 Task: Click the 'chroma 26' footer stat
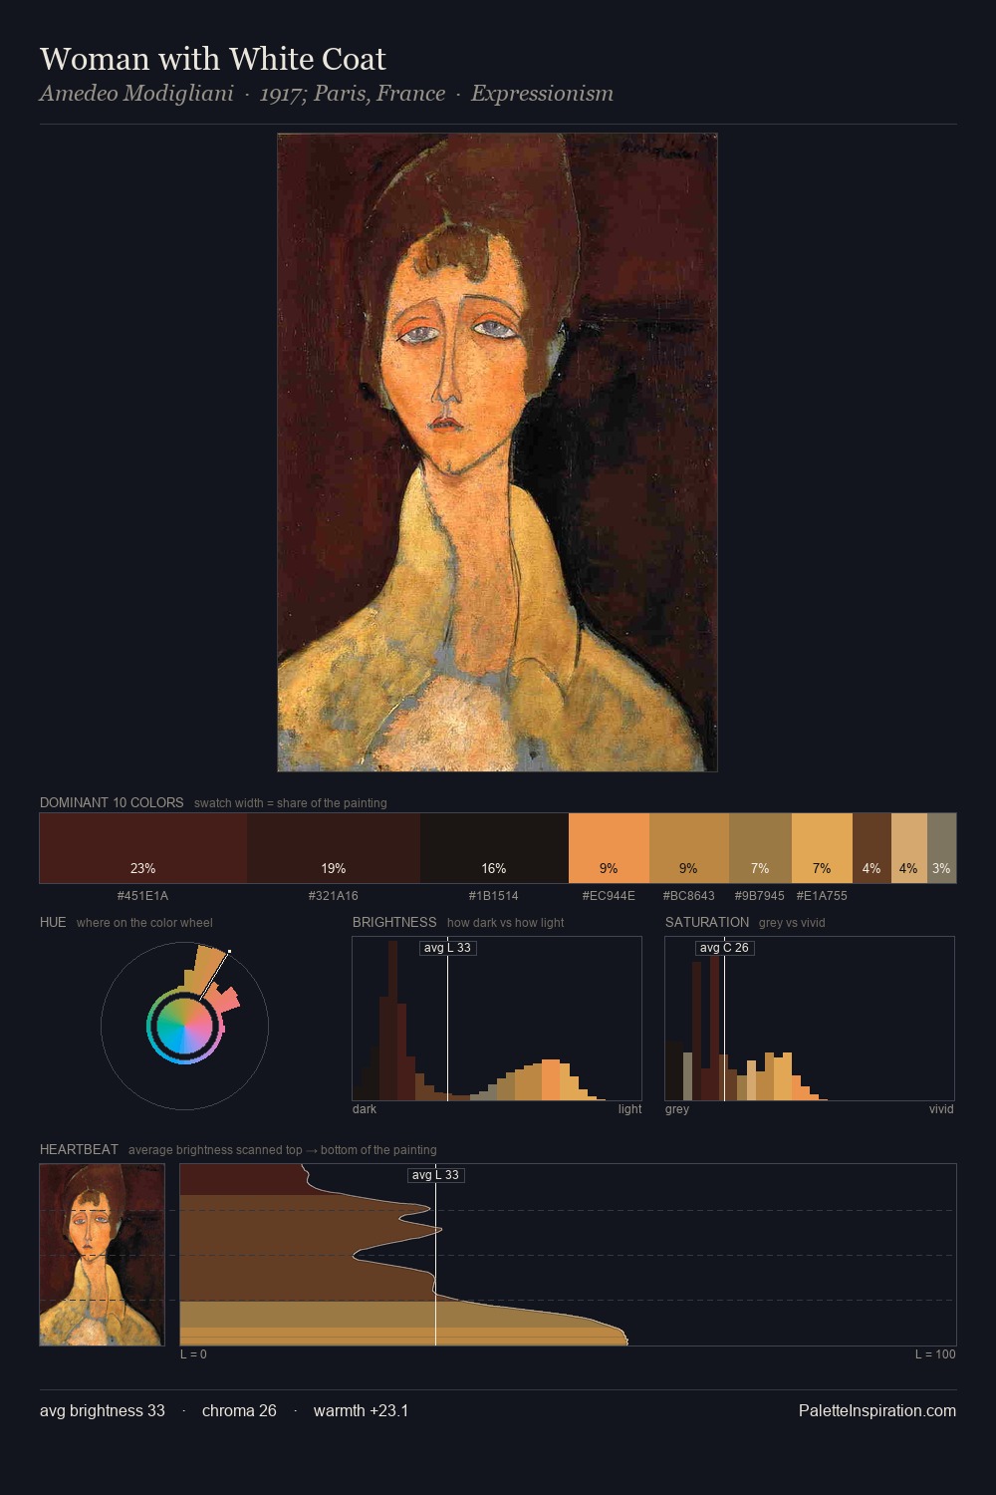click(239, 1410)
